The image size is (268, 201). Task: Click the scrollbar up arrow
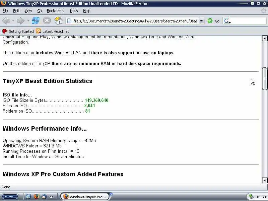[x=264, y=38]
